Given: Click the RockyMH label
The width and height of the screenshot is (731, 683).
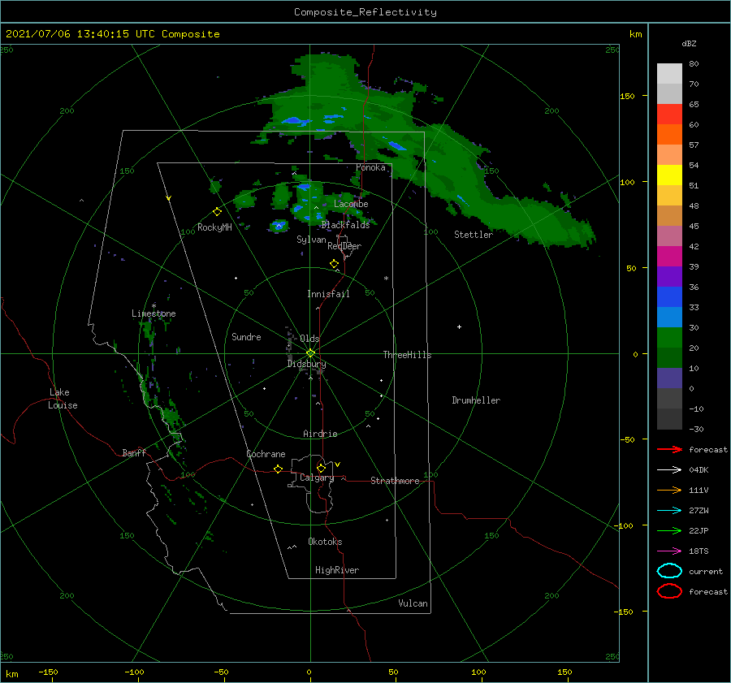Looking at the screenshot, I should tap(214, 227).
